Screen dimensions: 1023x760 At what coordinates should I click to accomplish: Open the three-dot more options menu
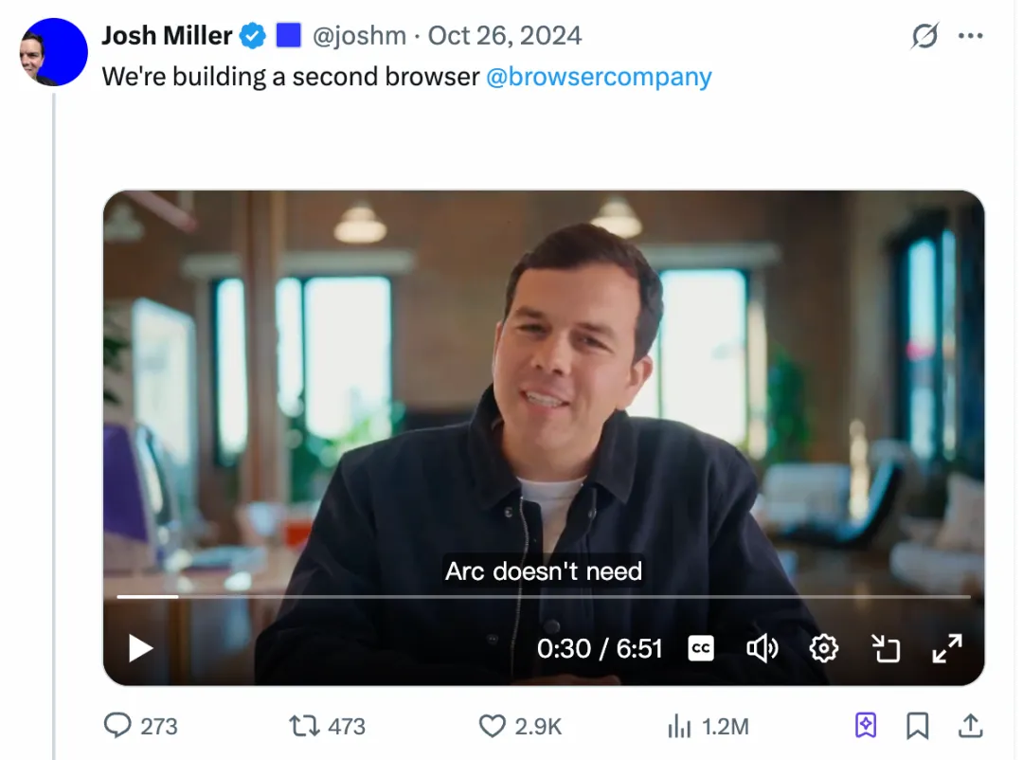(971, 36)
